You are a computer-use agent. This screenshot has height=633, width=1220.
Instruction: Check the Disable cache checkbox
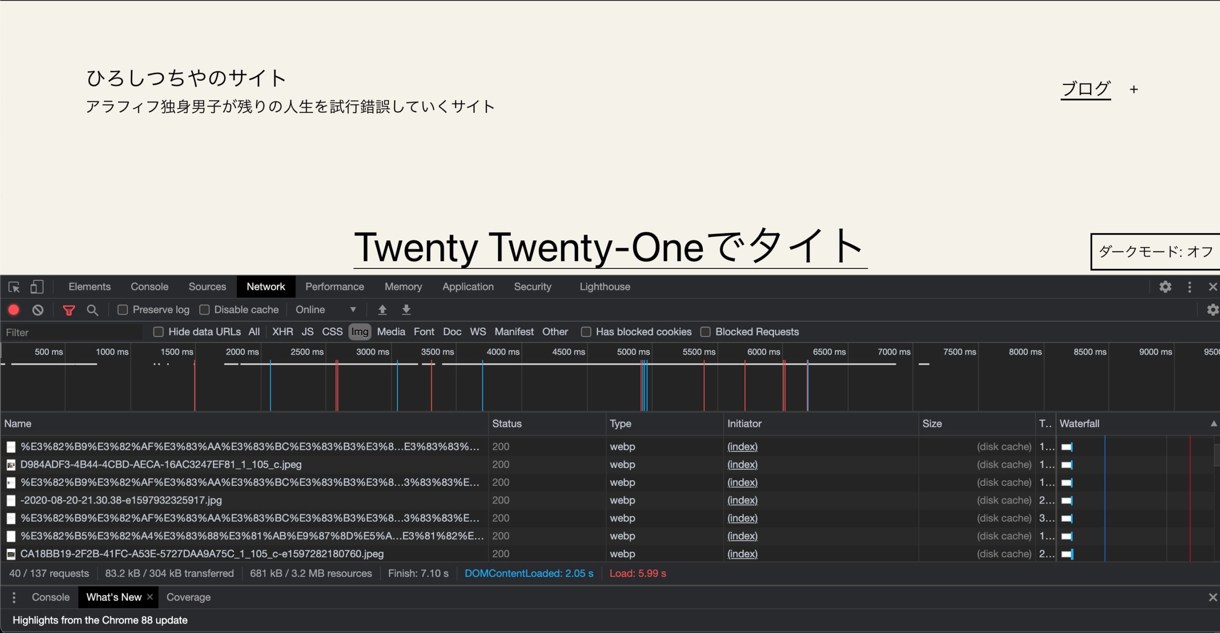tap(204, 310)
